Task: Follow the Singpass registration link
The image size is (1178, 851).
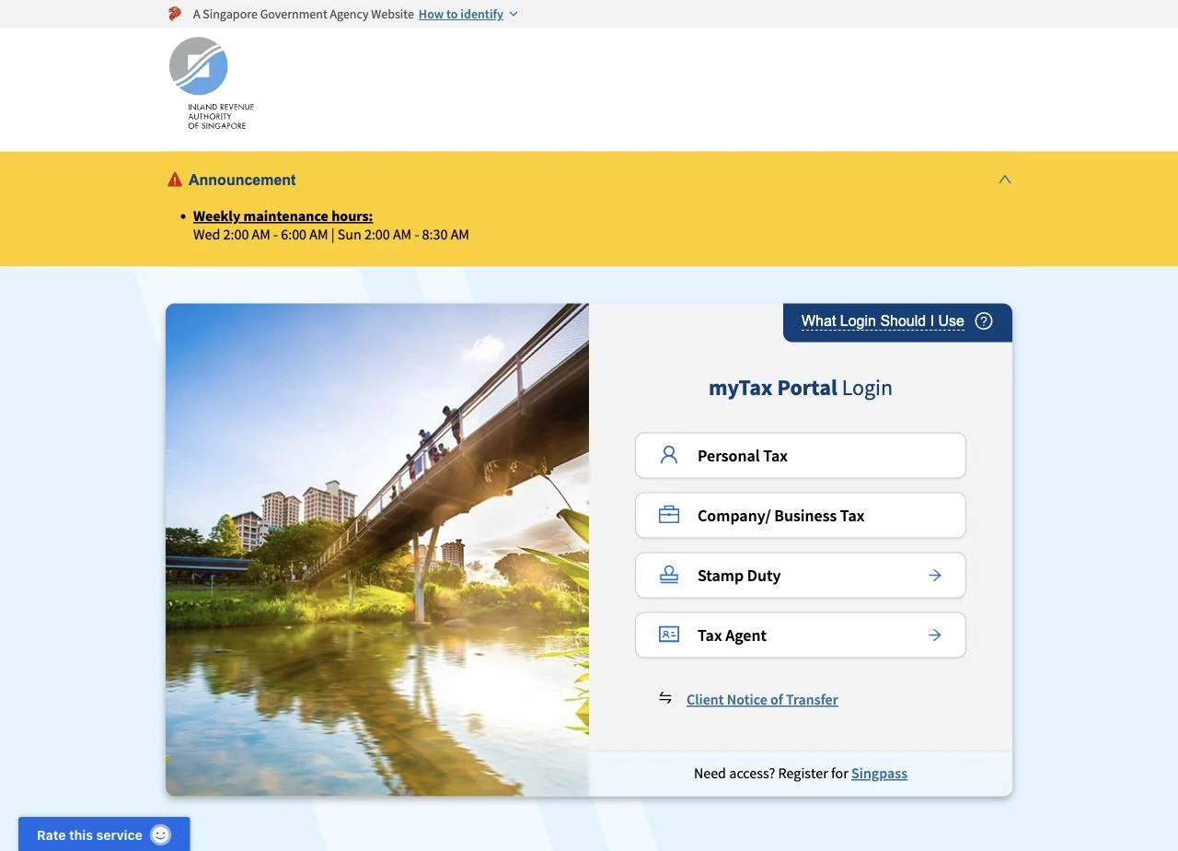Action: 879,774
